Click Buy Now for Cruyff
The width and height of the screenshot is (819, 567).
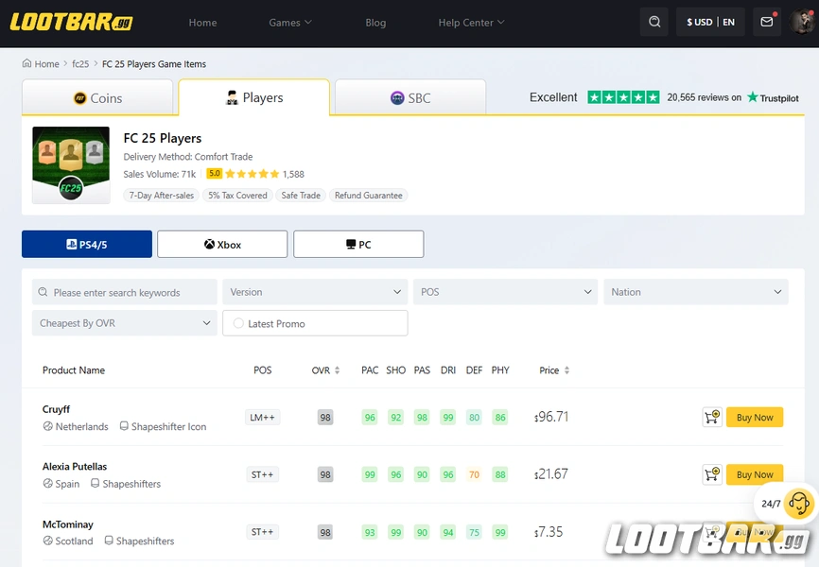tap(755, 417)
